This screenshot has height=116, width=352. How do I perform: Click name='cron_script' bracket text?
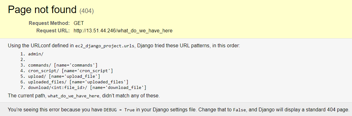pos(87,71)
